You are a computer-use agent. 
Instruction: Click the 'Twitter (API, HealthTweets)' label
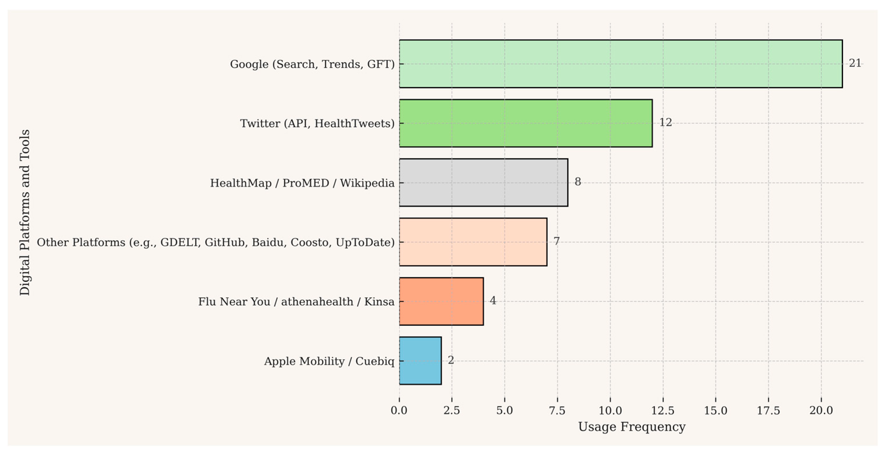317,123
